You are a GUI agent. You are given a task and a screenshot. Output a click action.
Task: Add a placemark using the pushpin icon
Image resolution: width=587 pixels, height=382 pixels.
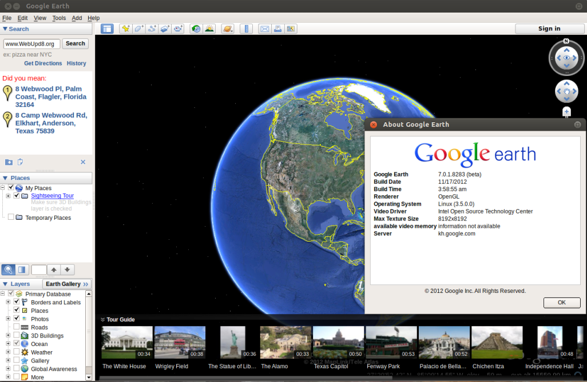click(x=126, y=29)
